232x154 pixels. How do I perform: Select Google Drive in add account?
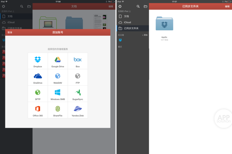[58, 61]
